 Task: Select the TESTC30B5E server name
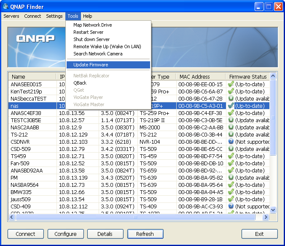26,120
